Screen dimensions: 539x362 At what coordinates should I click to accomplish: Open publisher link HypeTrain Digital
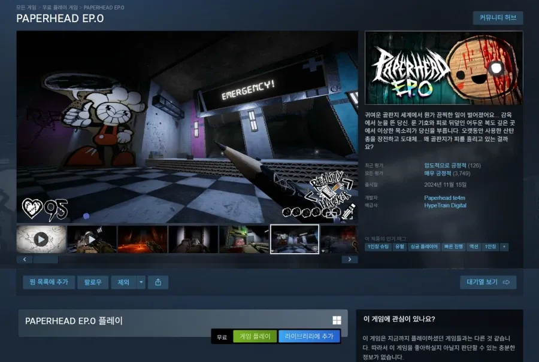coord(445,205)
